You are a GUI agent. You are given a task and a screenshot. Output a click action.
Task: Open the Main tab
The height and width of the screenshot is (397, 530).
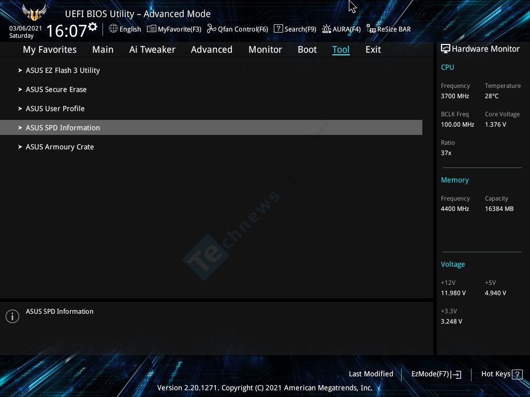coord(103,50)
